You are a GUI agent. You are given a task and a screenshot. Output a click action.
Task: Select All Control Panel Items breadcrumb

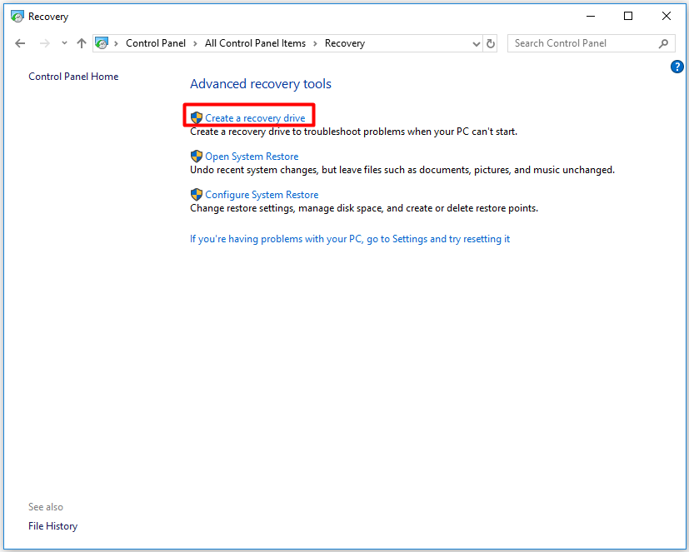pyautogui.click(x=255, y=43)
